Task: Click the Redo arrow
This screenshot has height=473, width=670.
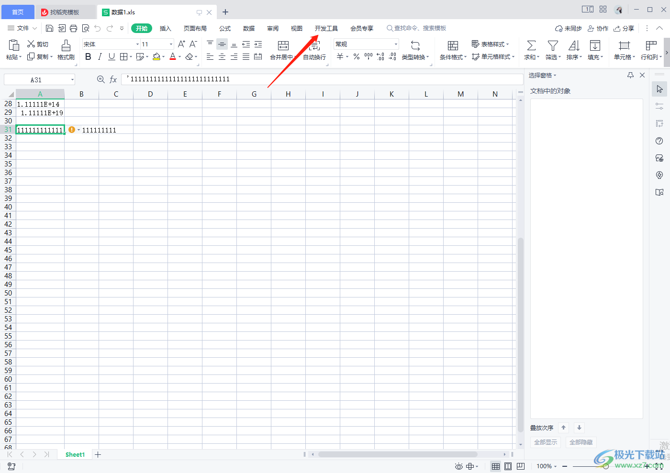Action: tap(110, 28)
